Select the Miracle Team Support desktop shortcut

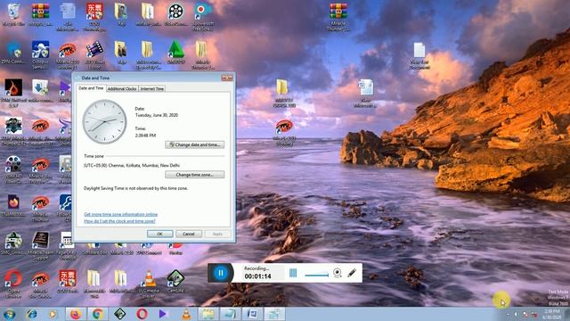tap(40, 246)
